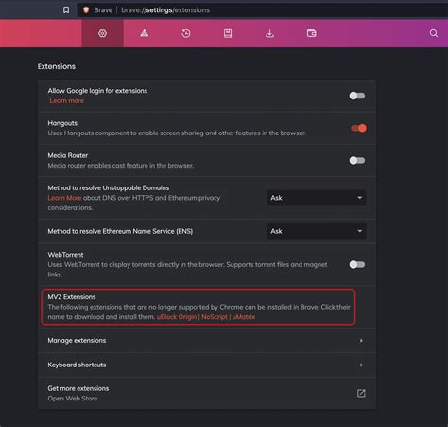Click the settings search magnifier
Viewport: 448px width, 427px height.
click(x=434, y=33)
